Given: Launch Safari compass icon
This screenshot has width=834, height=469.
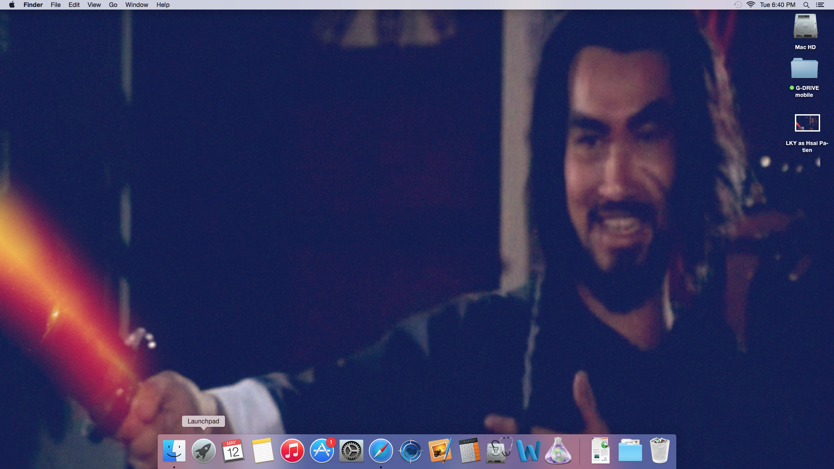Looking at the screenshot, I should click(381, 451).
